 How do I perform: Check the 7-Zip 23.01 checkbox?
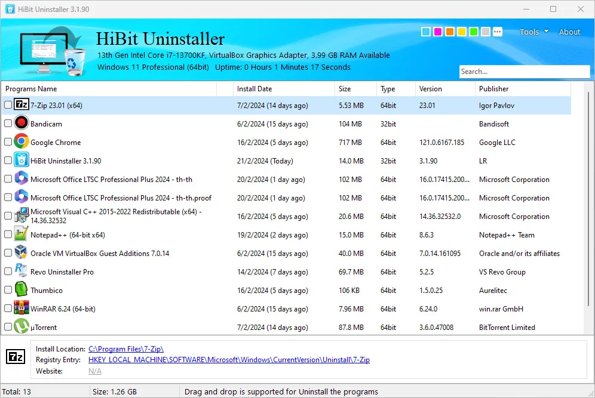tap(8, 104)
